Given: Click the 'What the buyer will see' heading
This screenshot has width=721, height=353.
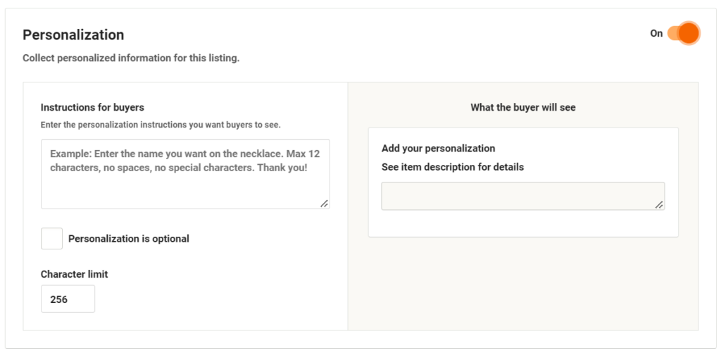Looking at the screenshot, I should coord(523,108).
